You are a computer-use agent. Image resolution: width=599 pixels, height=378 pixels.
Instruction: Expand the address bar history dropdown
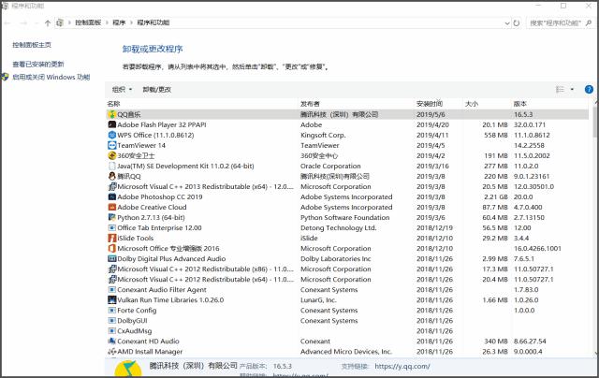pyautogui.click(x=507, y=22)
